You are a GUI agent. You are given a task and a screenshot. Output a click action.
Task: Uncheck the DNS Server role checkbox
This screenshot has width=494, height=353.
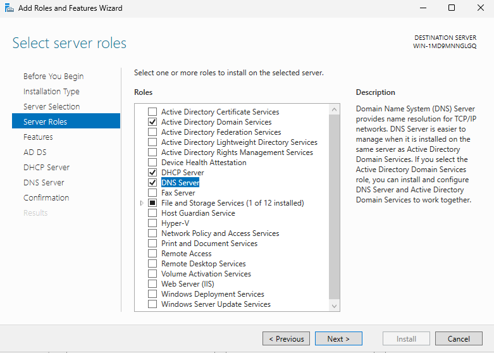tap(152, 183)
